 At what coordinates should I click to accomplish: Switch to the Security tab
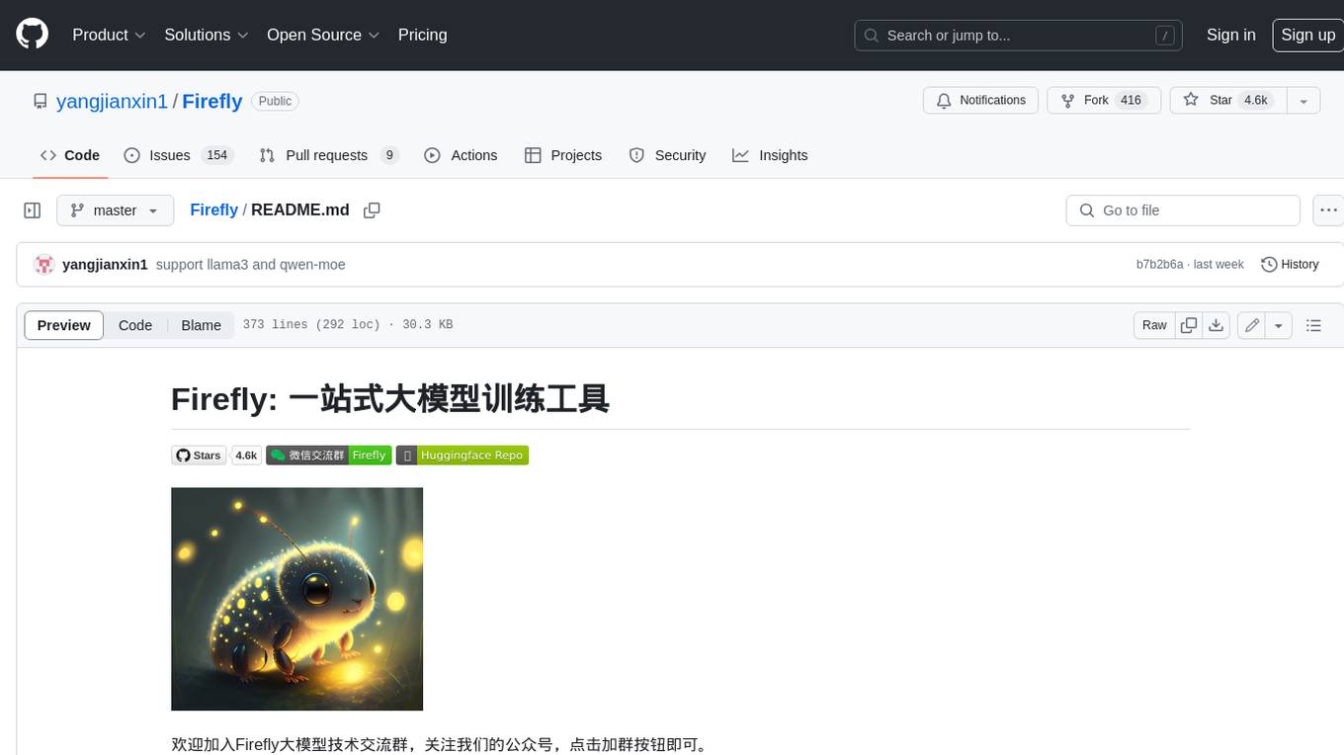pos(668,155)
